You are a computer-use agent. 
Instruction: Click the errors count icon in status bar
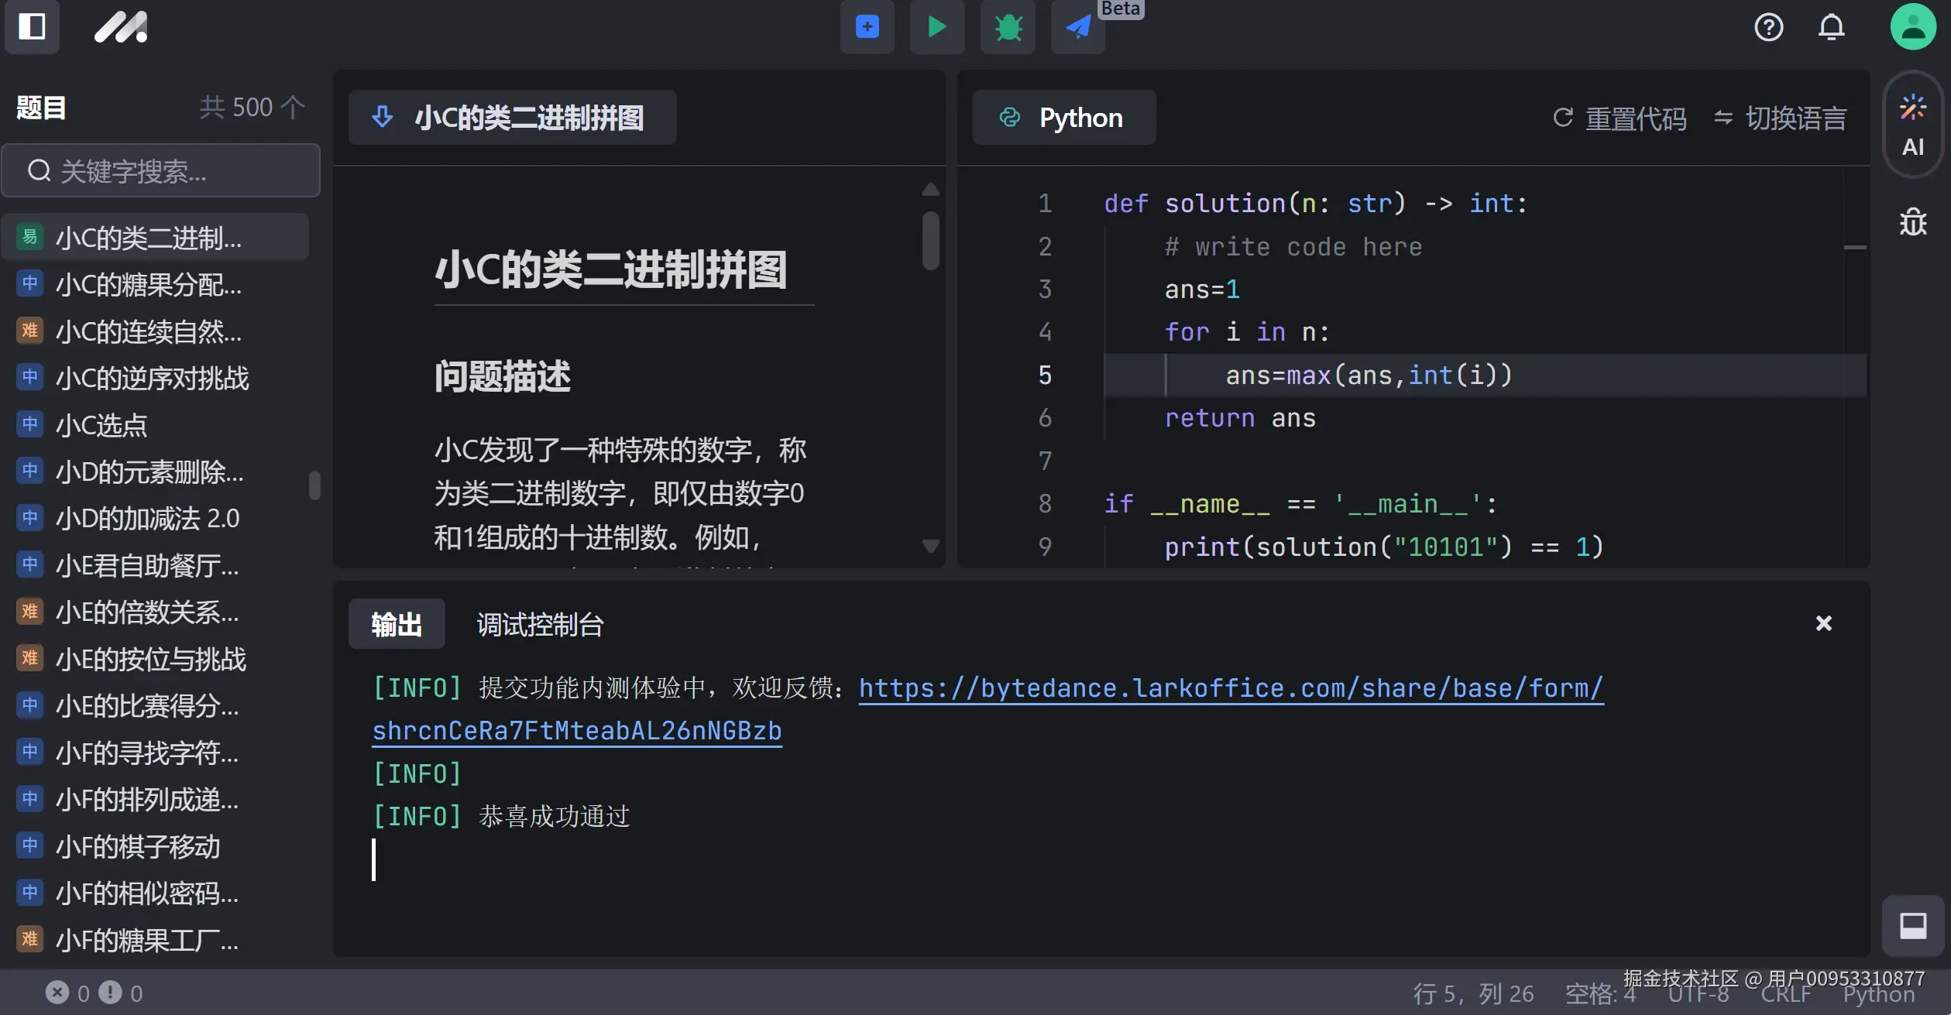tap(57, 993)
